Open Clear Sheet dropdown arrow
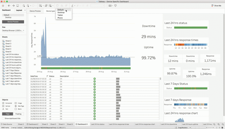The image size is (225, 129). [x=53, y=6]
